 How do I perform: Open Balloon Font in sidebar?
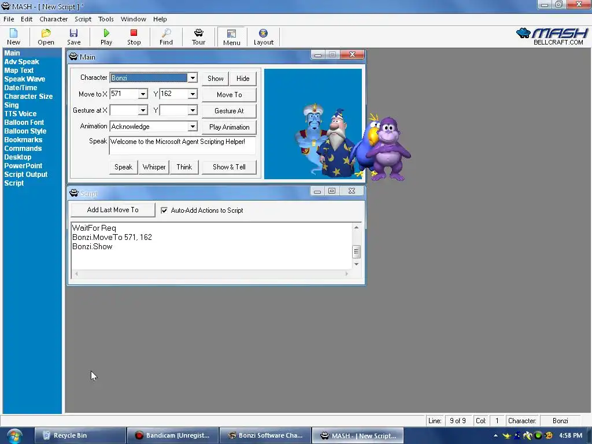(x=24, y=123)
